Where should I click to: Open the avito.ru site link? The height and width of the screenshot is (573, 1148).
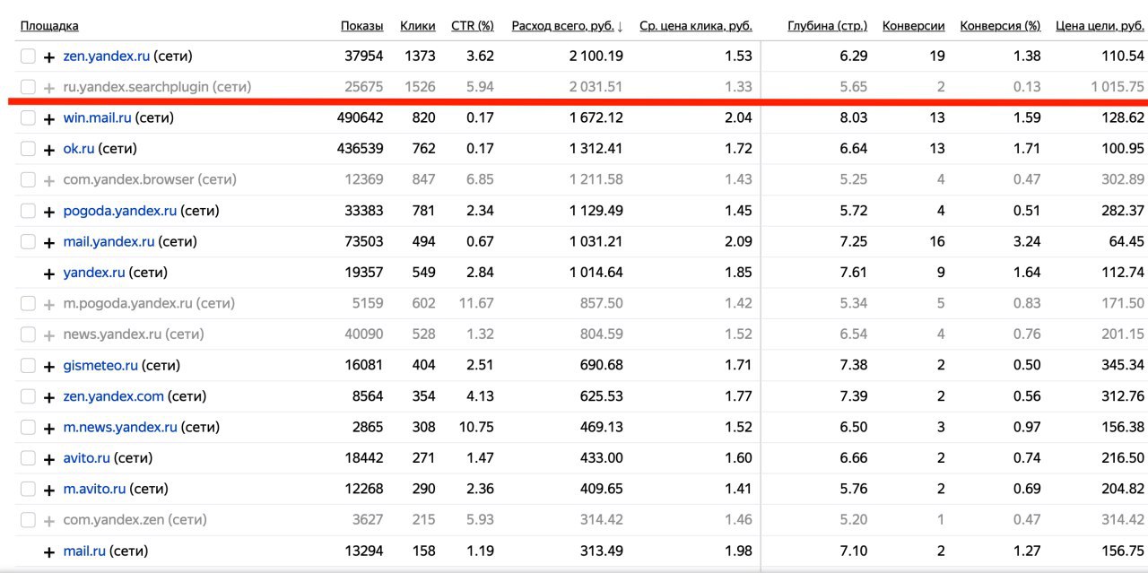pyautogui.click(x=86, y=457)
